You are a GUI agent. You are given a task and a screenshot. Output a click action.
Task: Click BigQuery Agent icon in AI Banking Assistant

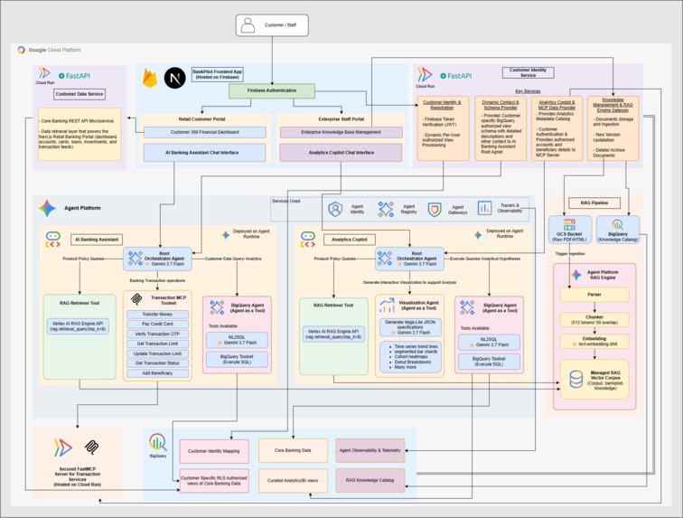coord(217,307)
